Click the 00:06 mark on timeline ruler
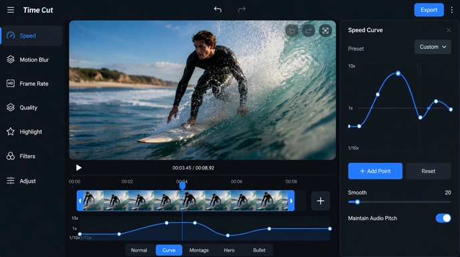Image resolution: width=460 pixels, height=257 pixels. (236, 182)
